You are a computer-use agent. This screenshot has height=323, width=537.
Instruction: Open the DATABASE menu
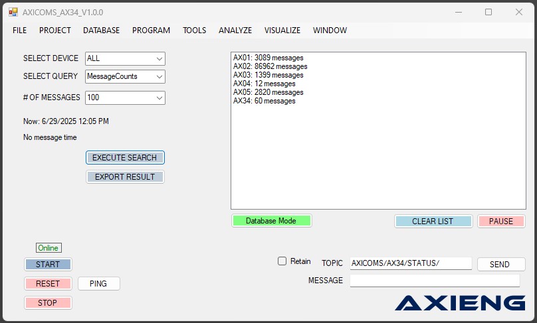[102, 31]
